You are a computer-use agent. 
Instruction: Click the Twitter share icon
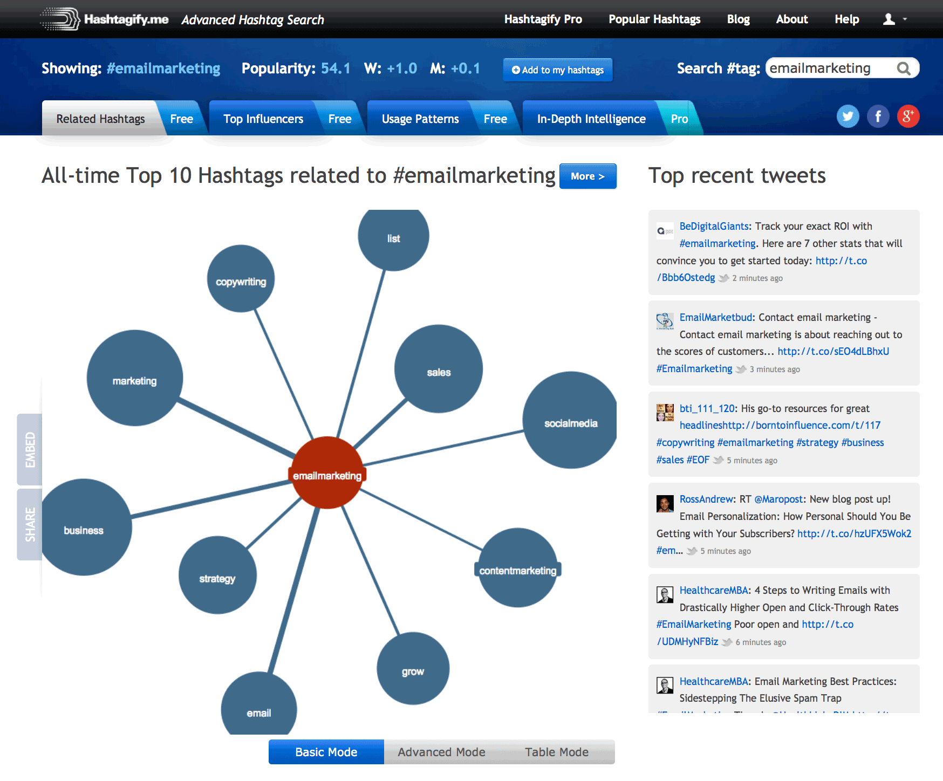point(848,117)
